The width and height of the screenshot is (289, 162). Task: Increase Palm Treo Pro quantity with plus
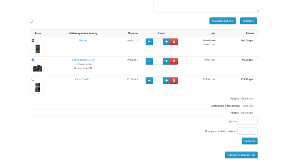[x=167, y=81]
